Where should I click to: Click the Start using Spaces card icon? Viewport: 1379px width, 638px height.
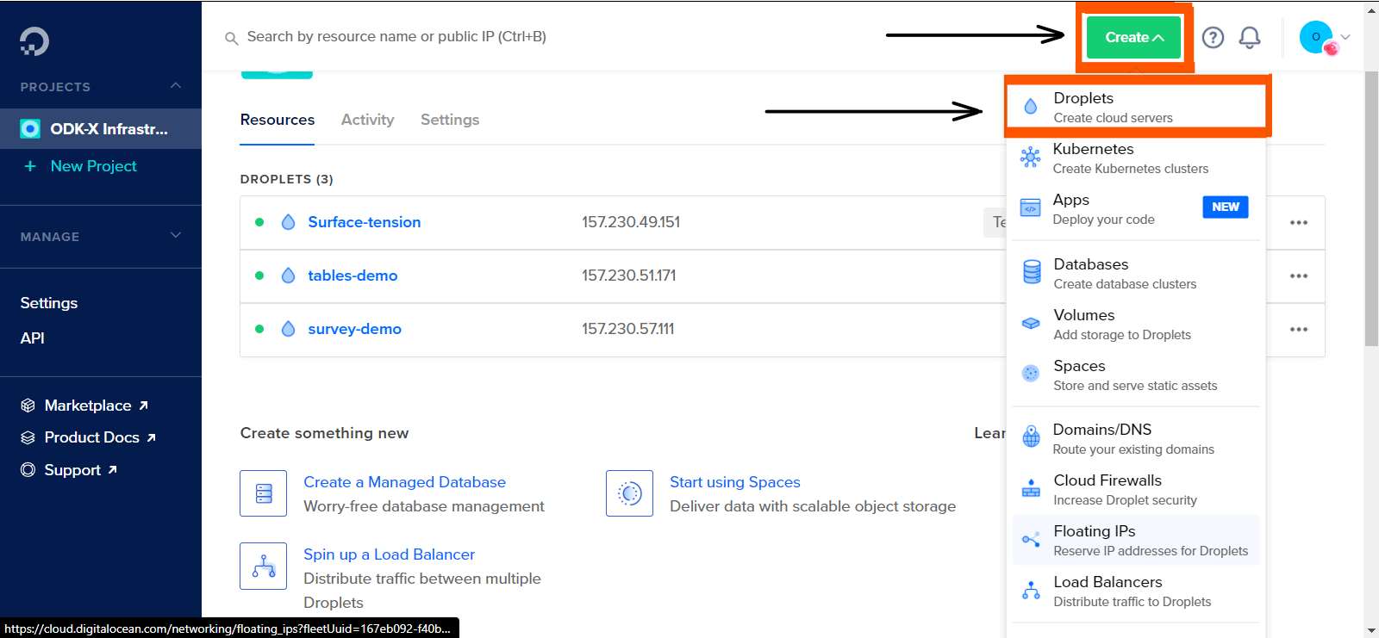630,493
